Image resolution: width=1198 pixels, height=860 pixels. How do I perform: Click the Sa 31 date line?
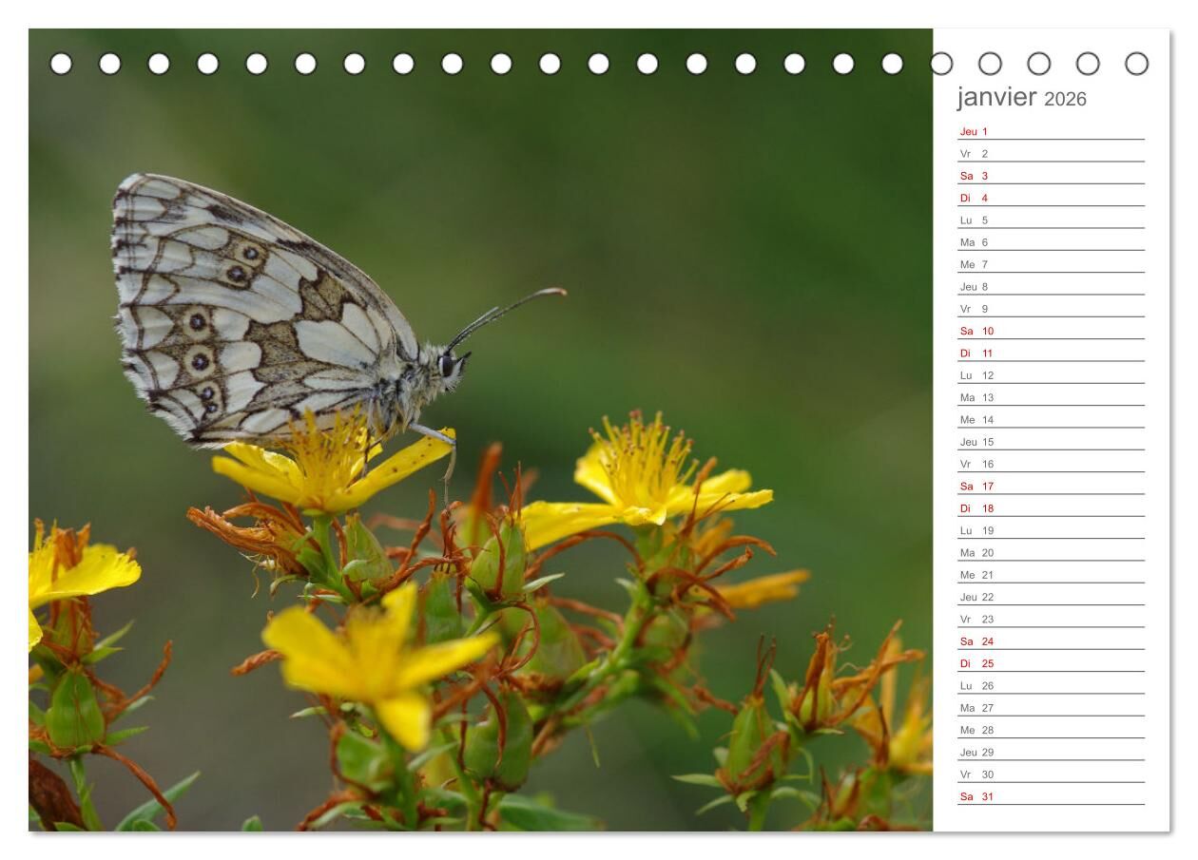coord(976,797)
